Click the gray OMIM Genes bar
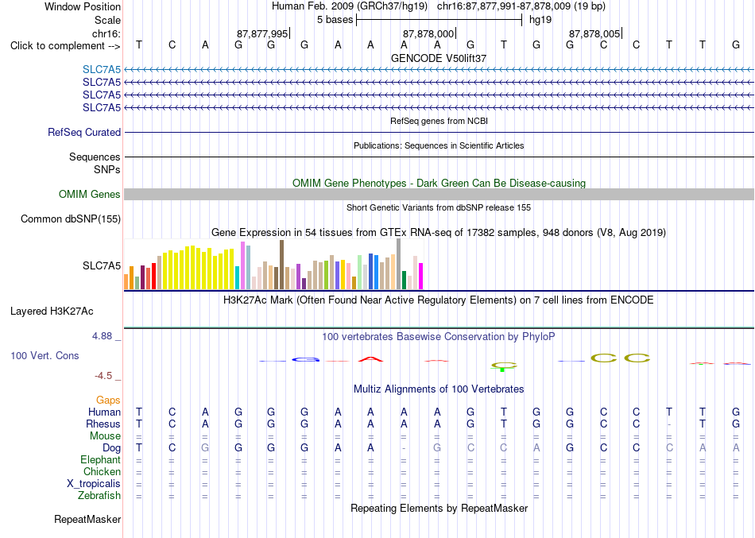The width and height of the screenshot is (755, 538). tap(439, 194)
